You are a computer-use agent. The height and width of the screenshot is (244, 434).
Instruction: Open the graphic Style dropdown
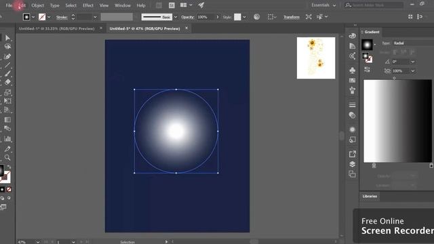click(244, 17)
